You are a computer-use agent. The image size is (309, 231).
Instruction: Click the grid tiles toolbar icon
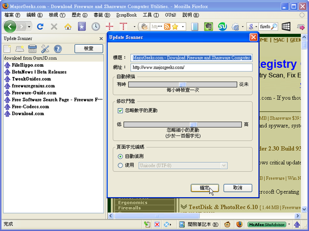coord(286,27)
